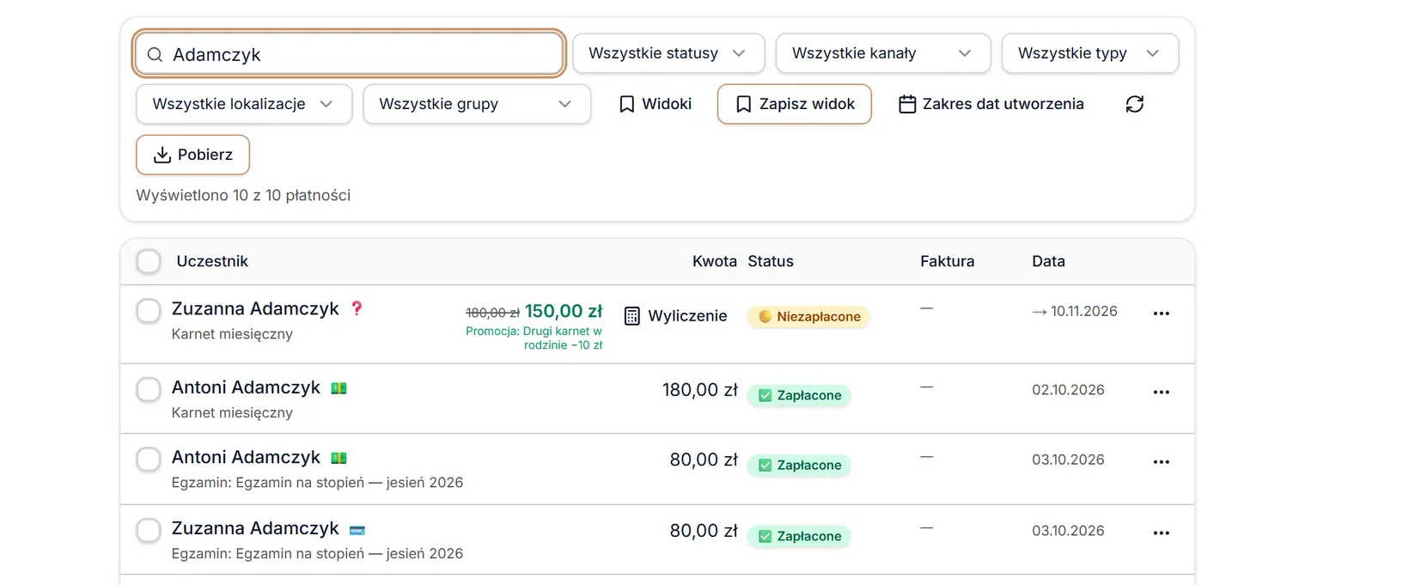Click the bookmark icon in Zapisz widok

click(744, 104)
